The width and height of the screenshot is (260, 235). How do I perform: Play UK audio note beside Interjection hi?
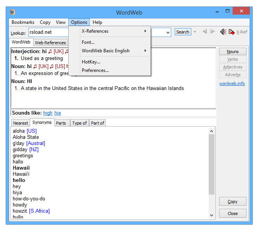(50, 52)
